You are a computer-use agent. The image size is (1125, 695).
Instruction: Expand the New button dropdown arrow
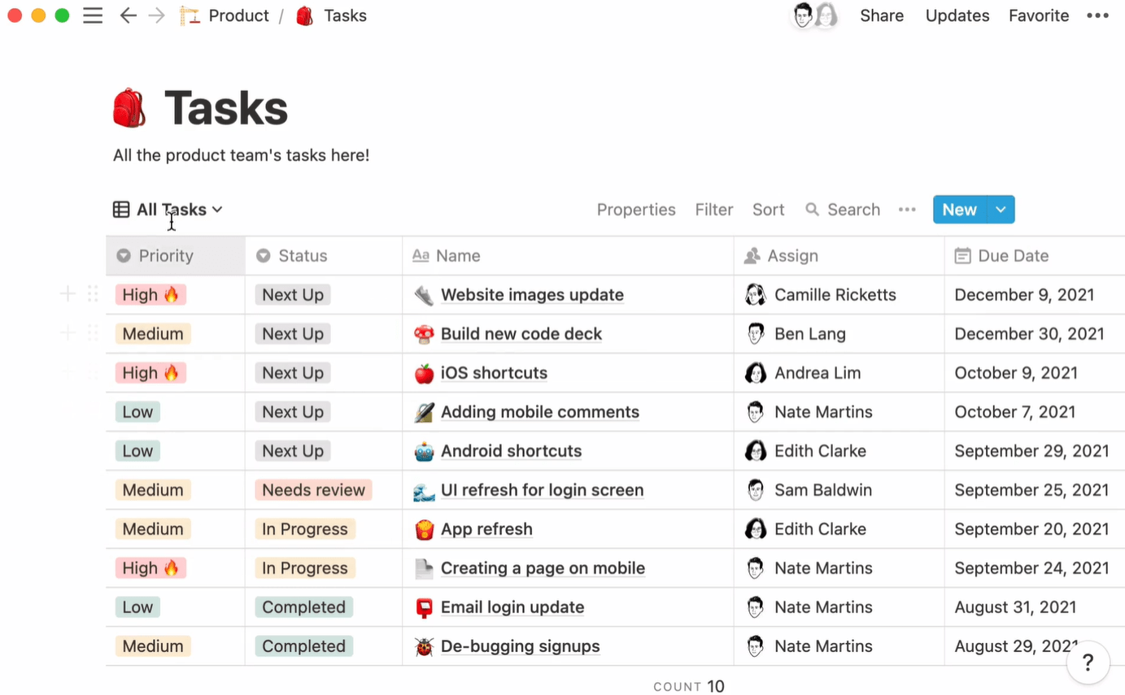[1001, 210]
